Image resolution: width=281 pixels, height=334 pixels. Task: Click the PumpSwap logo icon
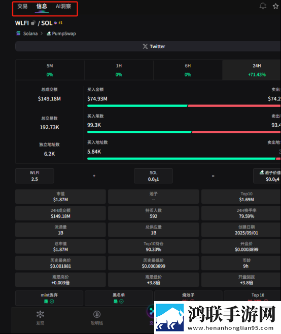click(49, 33)
